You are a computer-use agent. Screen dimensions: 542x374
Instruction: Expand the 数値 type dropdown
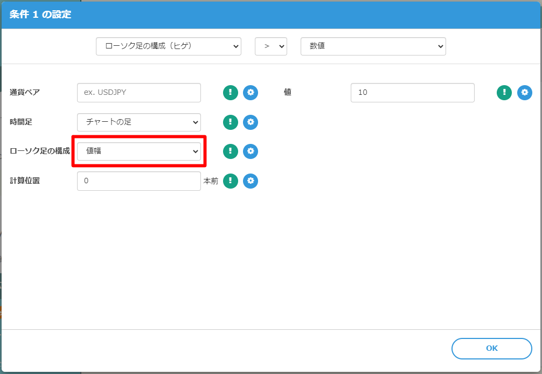coord(373,46)
